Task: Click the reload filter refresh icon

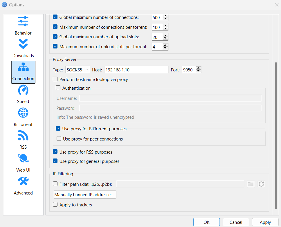Action: [x=261, y=184]
